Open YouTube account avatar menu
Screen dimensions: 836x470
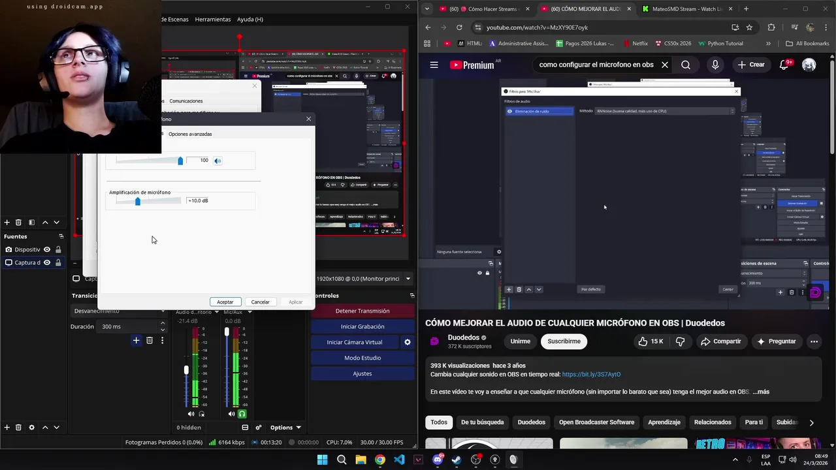[809, 65]
